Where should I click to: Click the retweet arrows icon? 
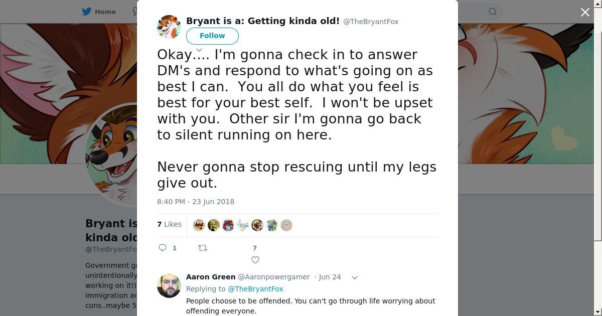pos(203,248)
